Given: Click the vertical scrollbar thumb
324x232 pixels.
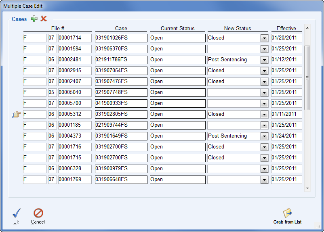Looking at the screenshot, I should point(307,78).
